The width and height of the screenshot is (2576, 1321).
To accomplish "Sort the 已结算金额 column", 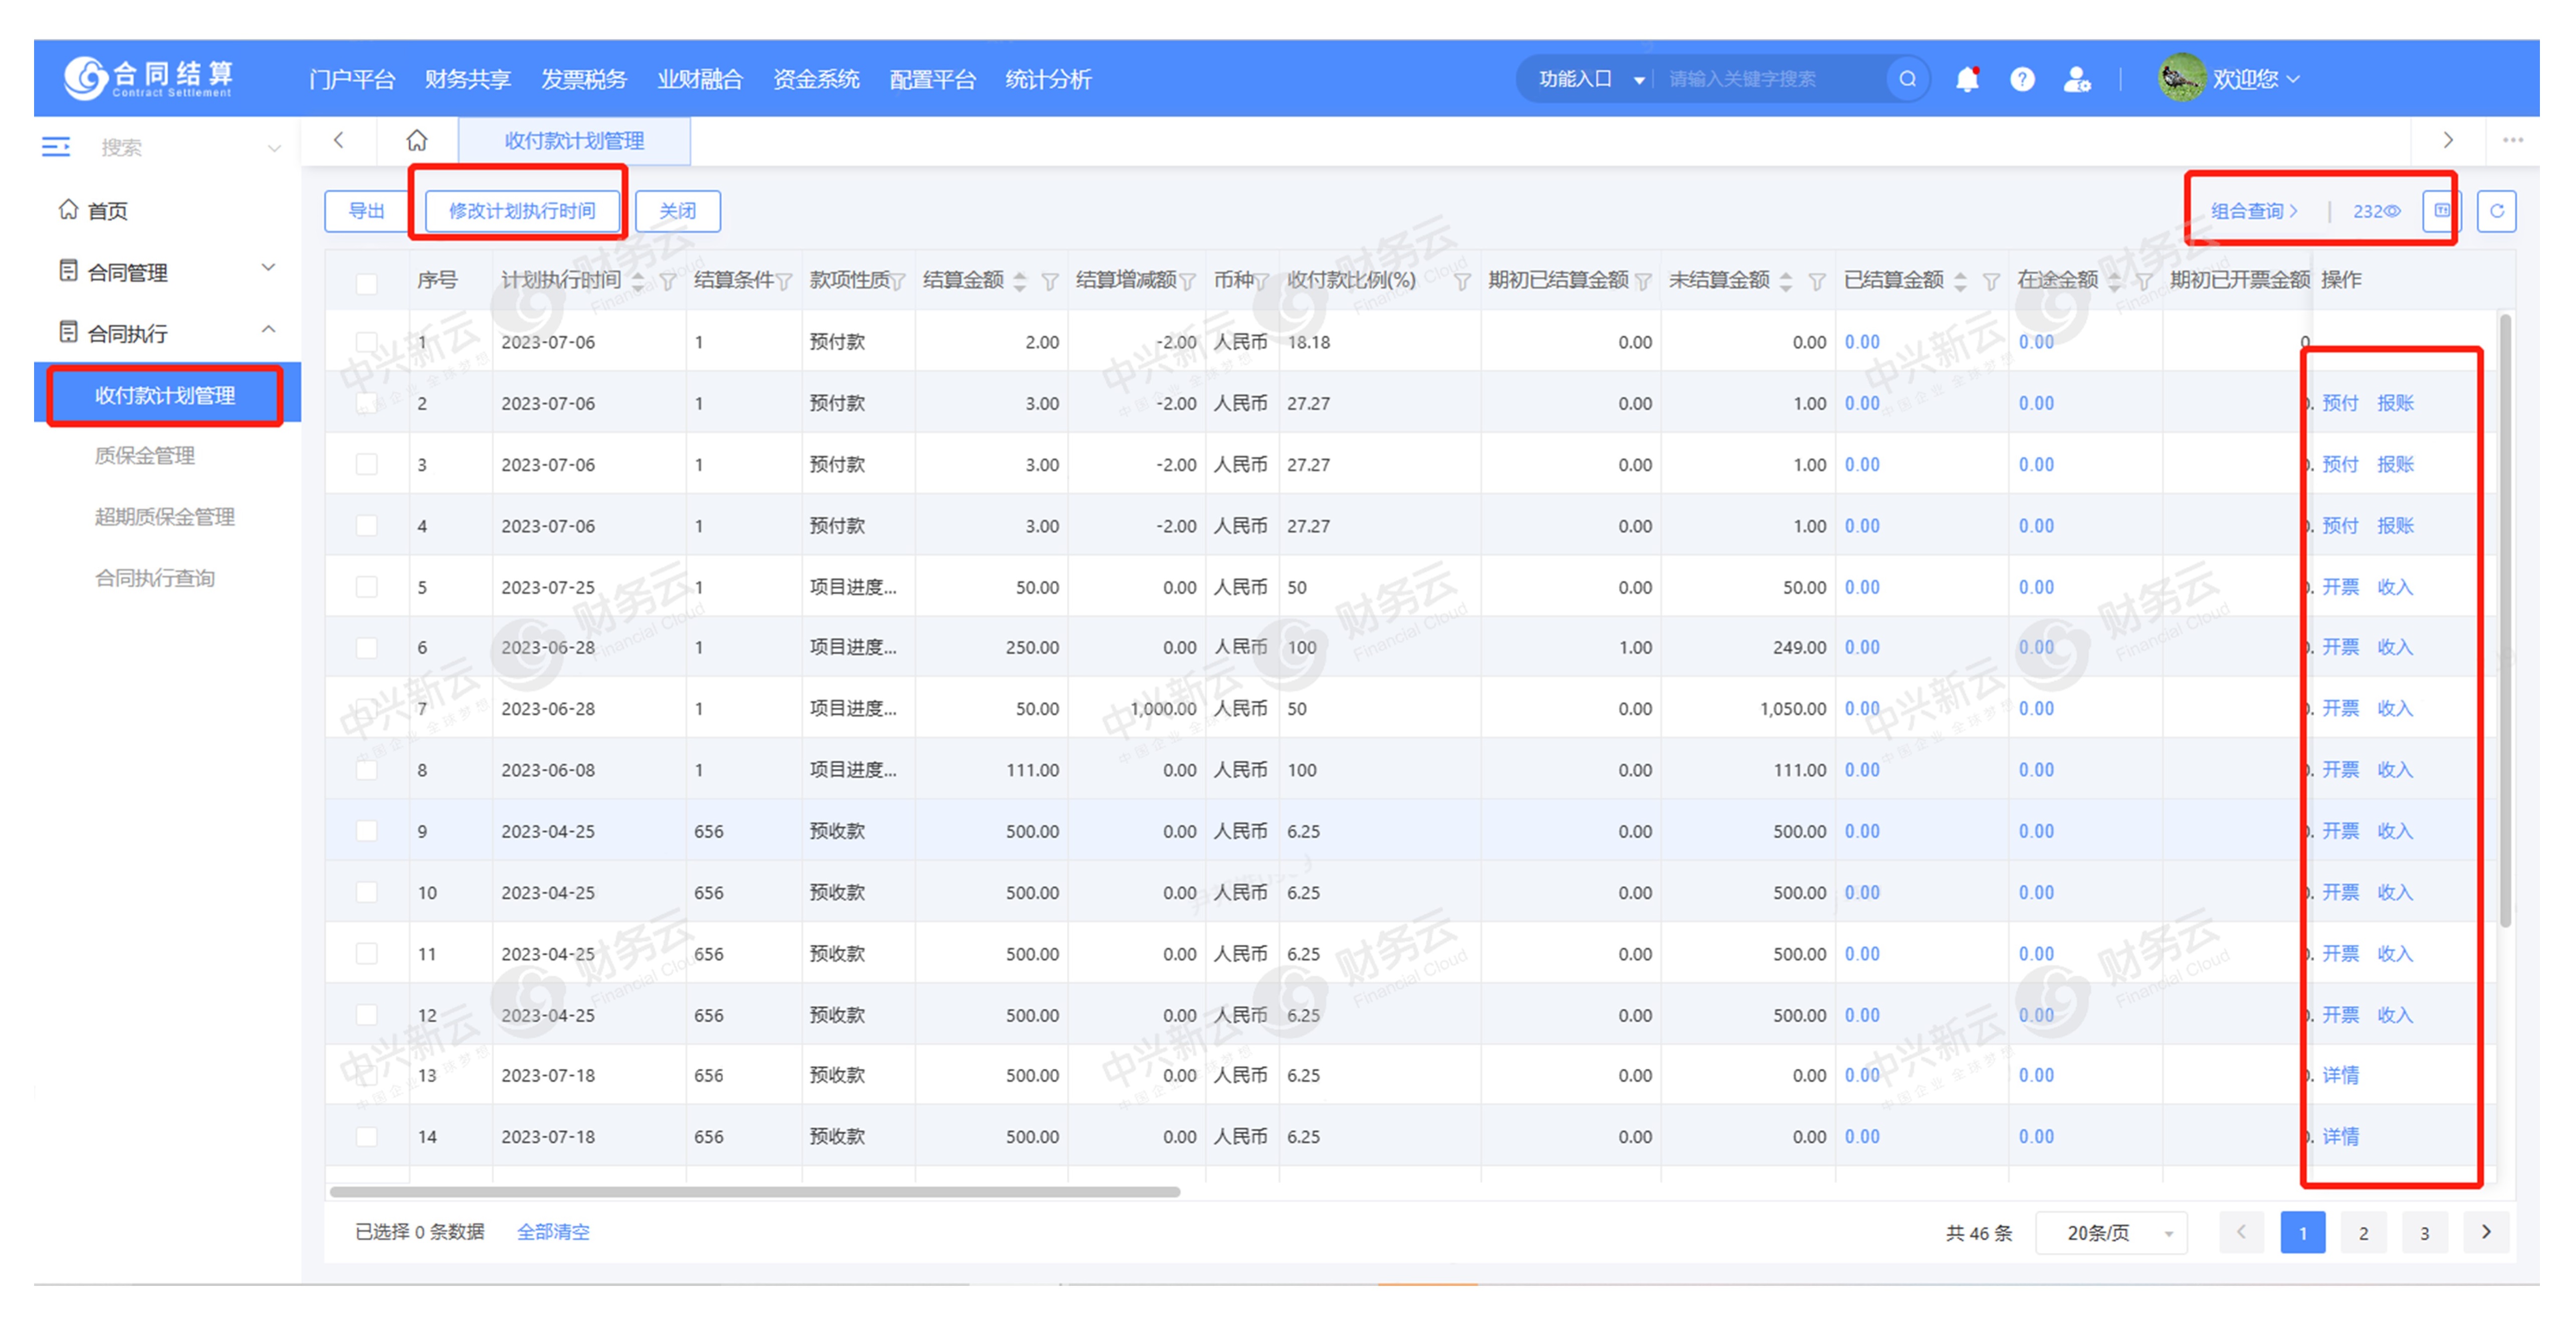I will tap(1960, 282).
